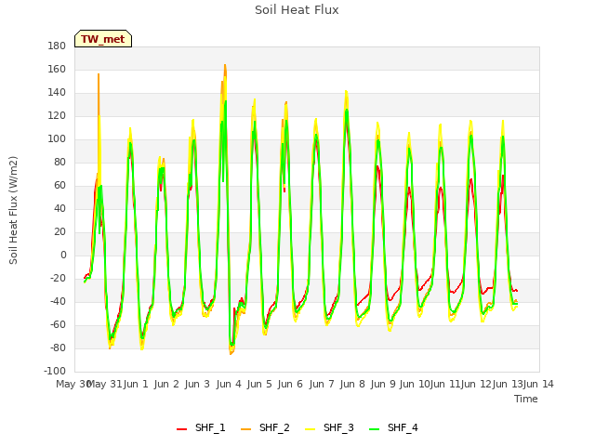Click the 40 y-axis tick label
The width and height of the screenshot is (595, 446).
(x=59, y=208)
